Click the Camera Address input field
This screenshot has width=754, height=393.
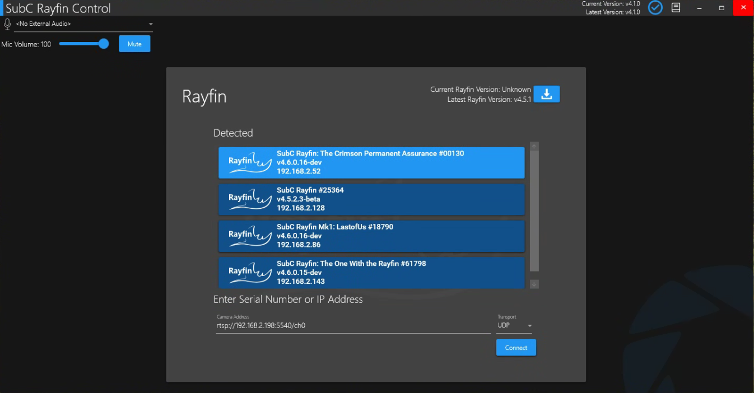coord(353,325)
